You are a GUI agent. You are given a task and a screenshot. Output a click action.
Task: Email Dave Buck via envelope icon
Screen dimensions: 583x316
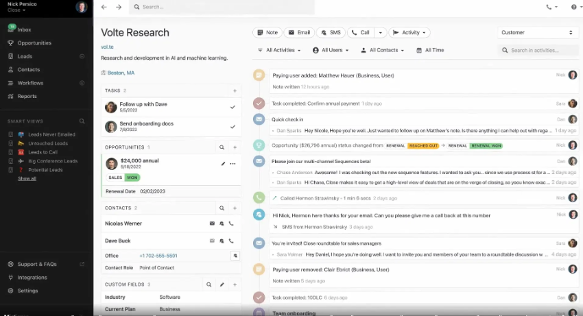tap(212, 241)
